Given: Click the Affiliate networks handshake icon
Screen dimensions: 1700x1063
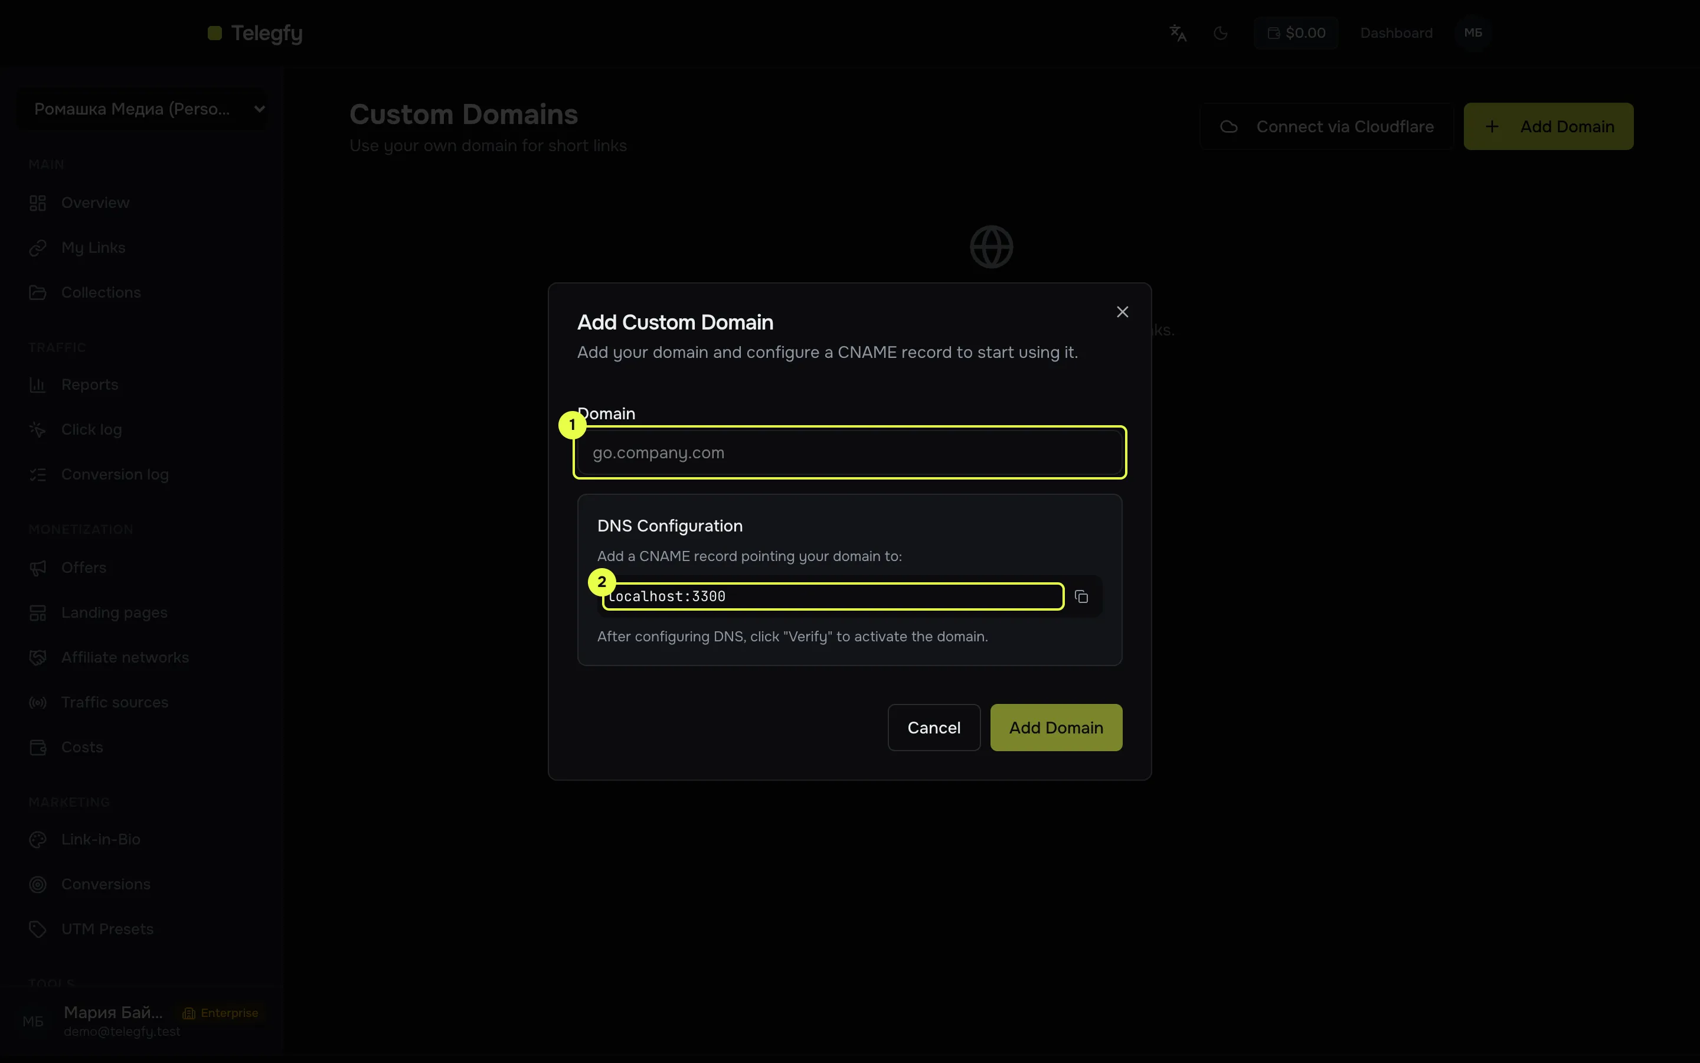Looking at the screenshot, I should (x=38, y=657).
